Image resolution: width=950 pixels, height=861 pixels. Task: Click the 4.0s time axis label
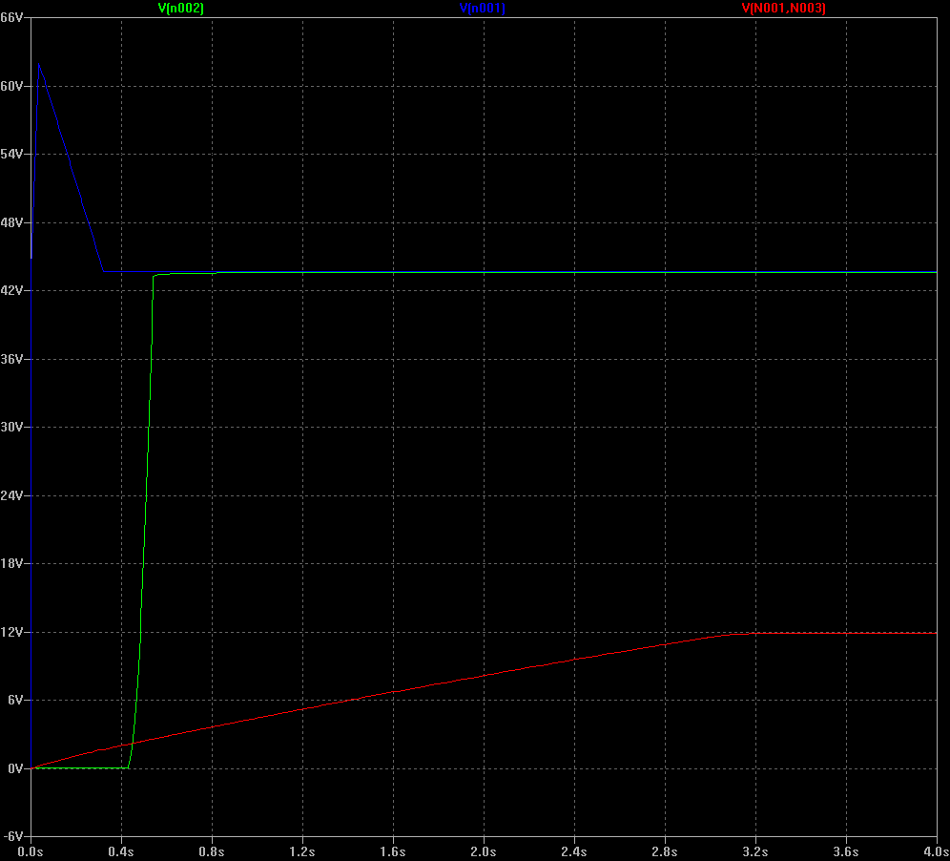(x=936, y=851)
